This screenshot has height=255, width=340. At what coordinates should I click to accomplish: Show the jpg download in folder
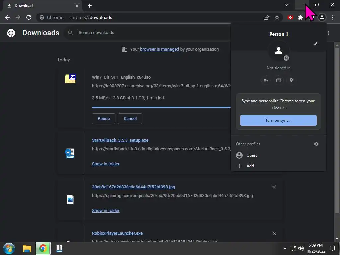[106, 210]
